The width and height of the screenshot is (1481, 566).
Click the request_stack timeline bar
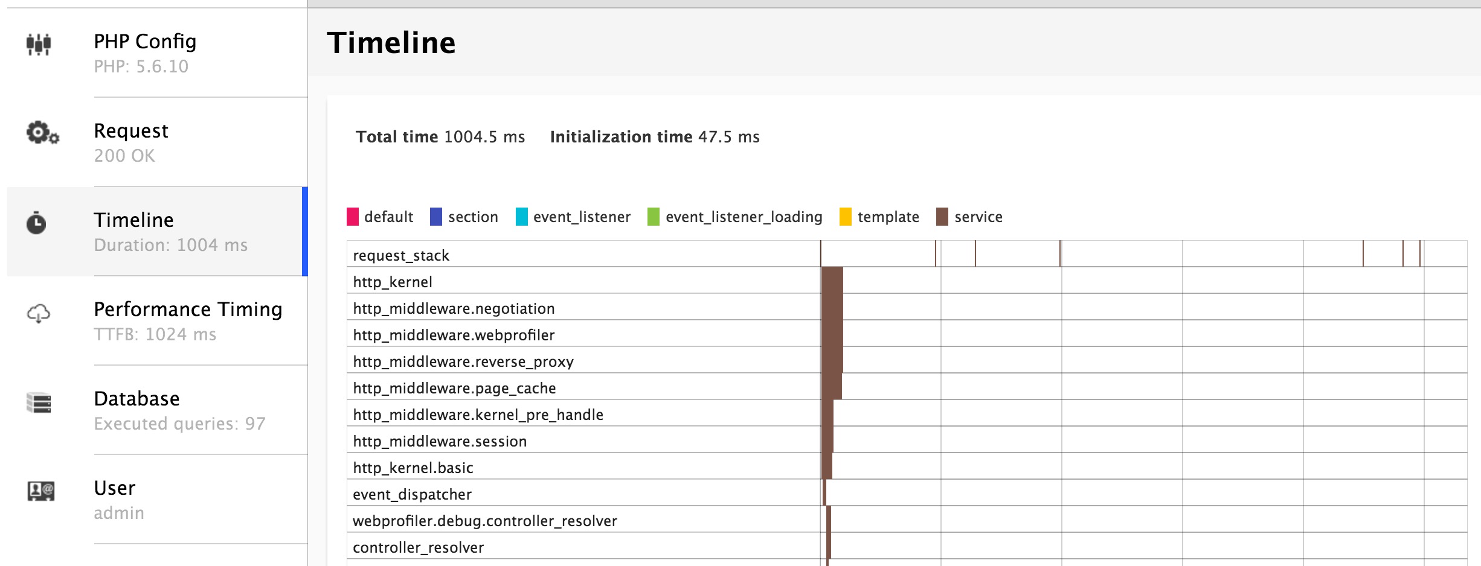click(821, 255)
